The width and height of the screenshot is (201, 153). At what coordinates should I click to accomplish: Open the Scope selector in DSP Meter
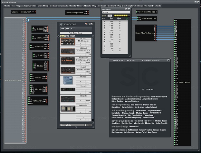[116, 13]
